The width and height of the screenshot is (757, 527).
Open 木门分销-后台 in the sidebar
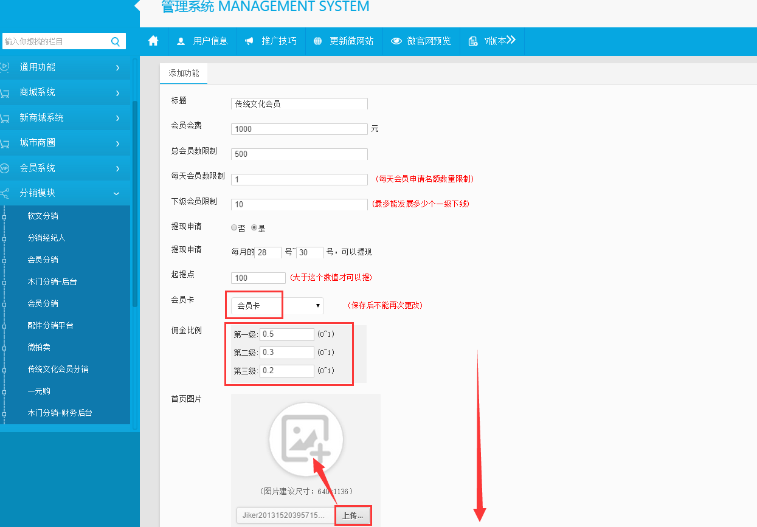click(52, 281)
